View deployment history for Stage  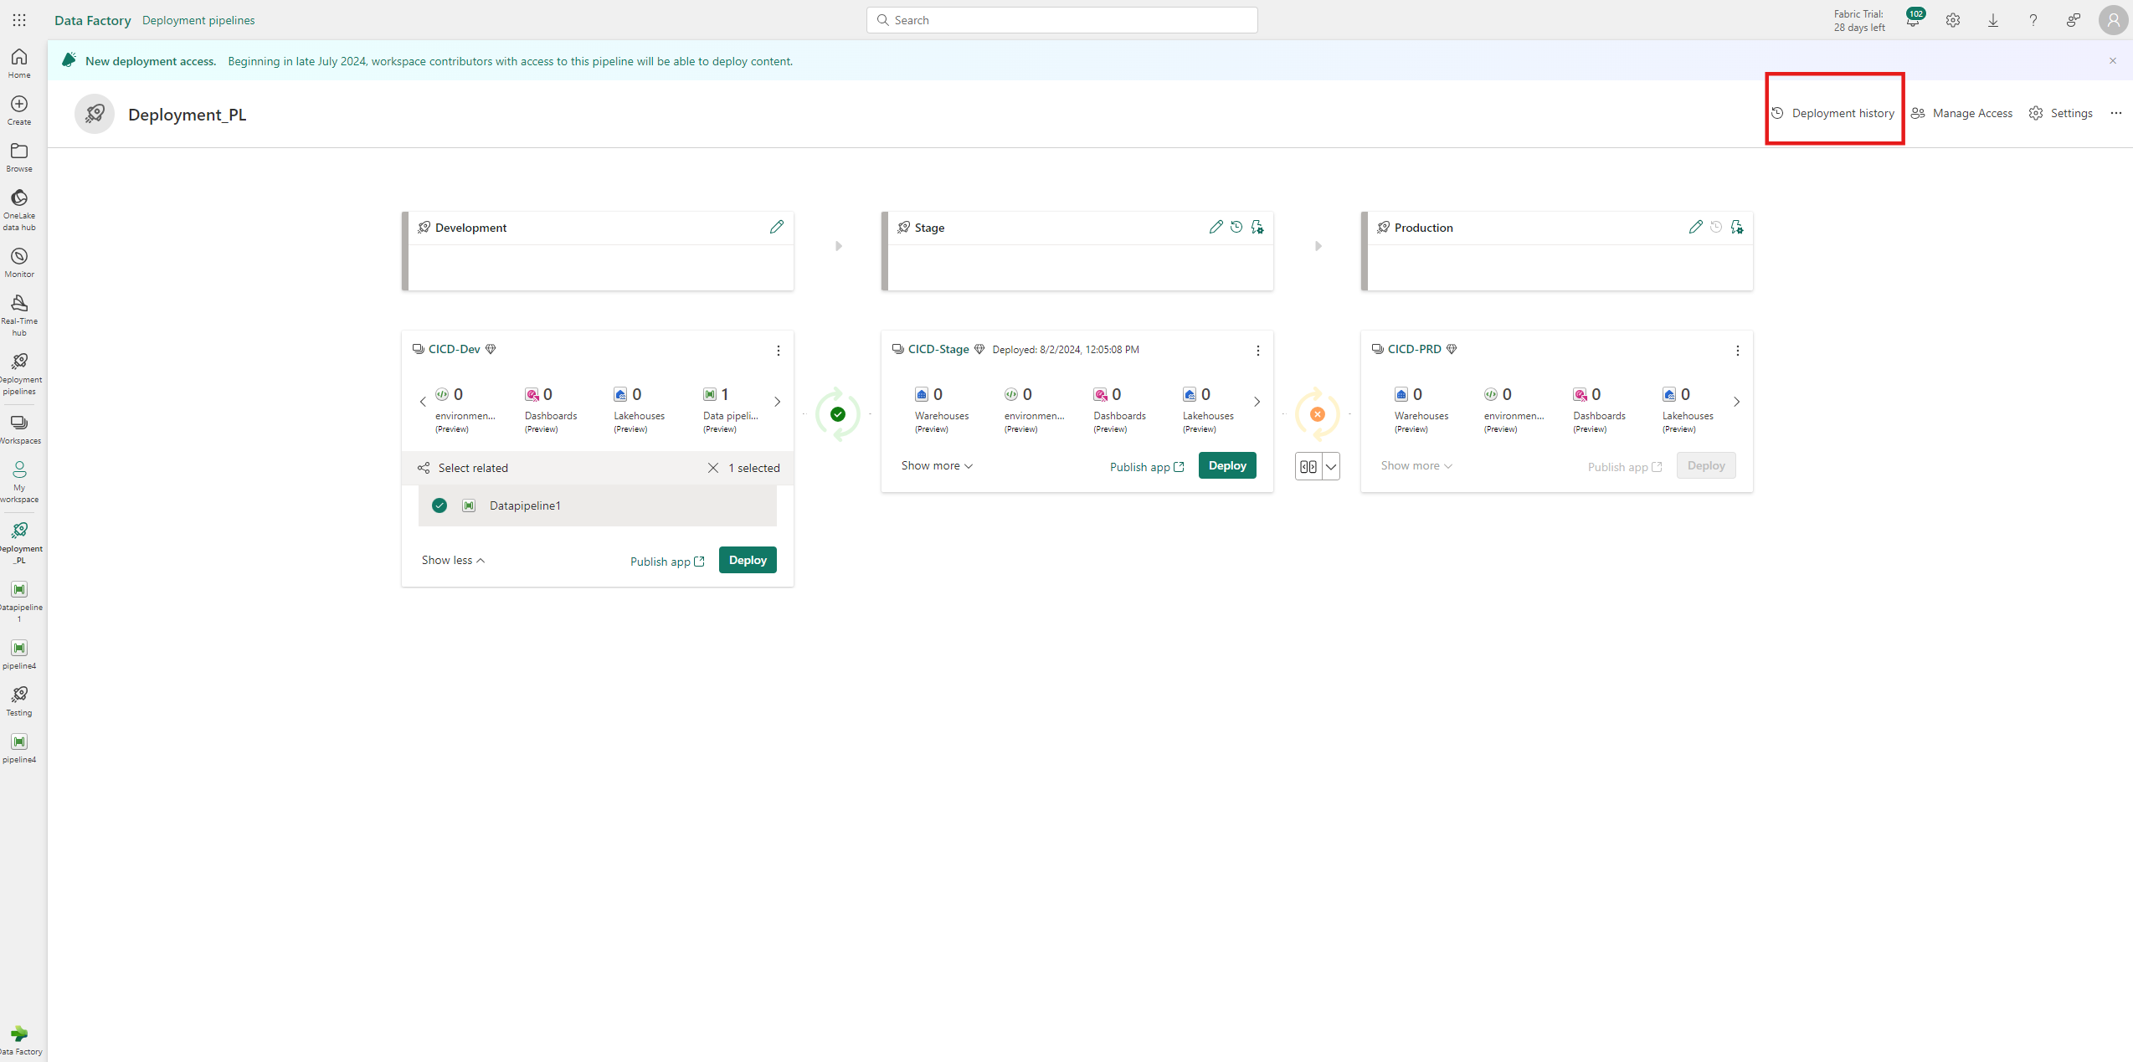[1236, 227]
